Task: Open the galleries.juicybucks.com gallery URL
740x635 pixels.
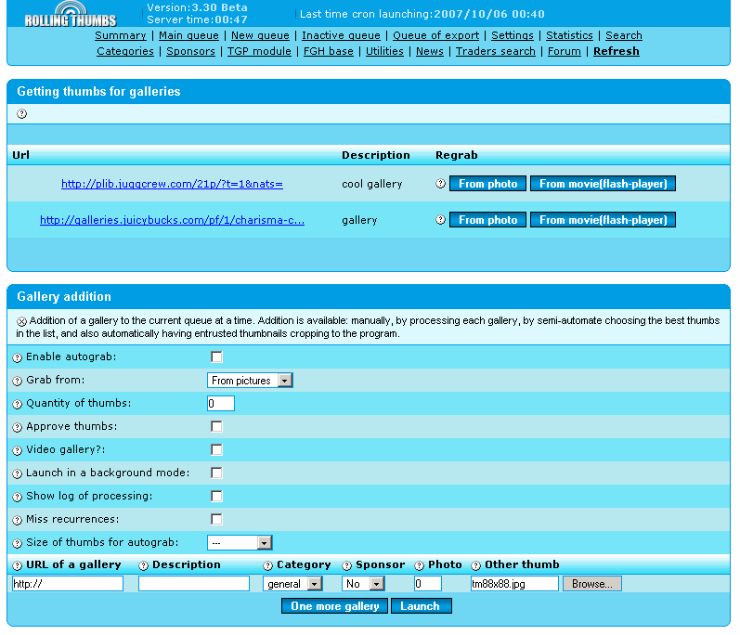Action: [173, 220]
